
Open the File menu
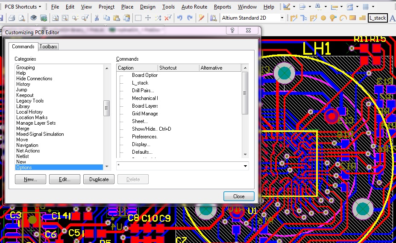pyautogui.click(x=55, y=7)
